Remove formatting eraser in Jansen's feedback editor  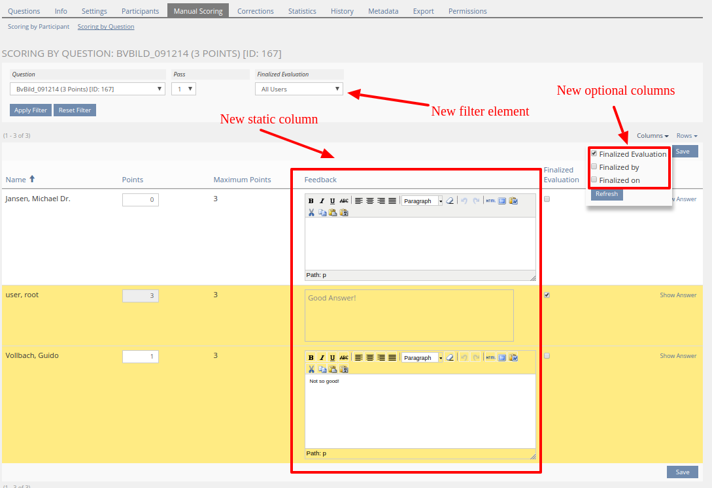(450, 201)
